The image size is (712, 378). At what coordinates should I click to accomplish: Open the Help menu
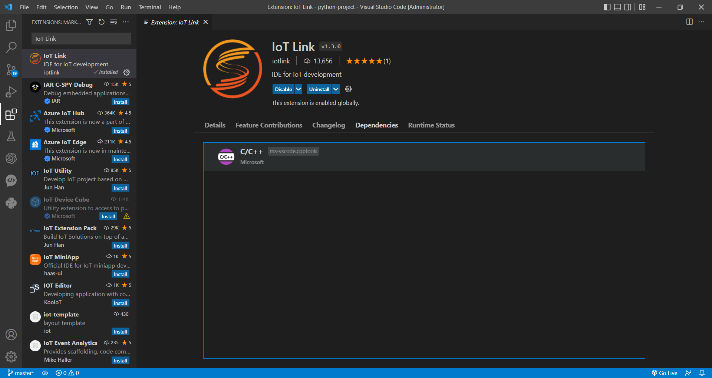click(x=174, y=7)
